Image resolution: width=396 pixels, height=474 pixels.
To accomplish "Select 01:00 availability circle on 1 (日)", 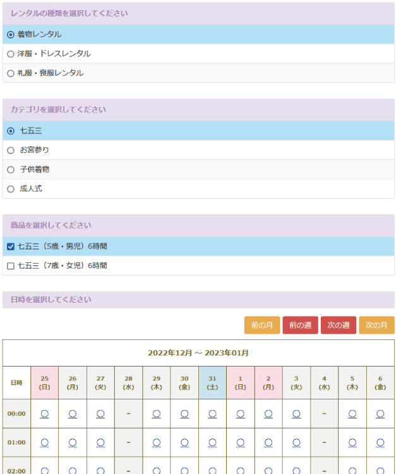I will tap(241, 442).
